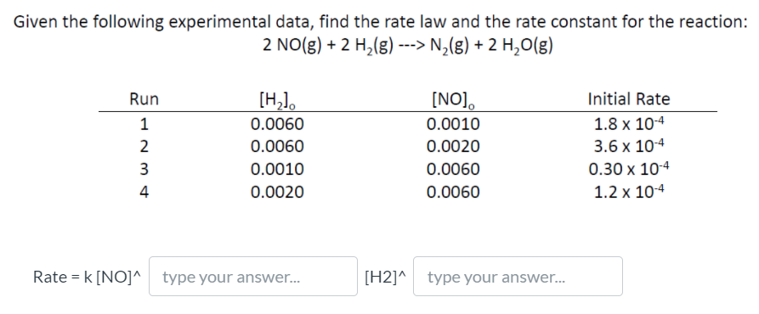Click the run 3 H2 value 0.0010
The image size is (759, 314).
click(277, 169)
